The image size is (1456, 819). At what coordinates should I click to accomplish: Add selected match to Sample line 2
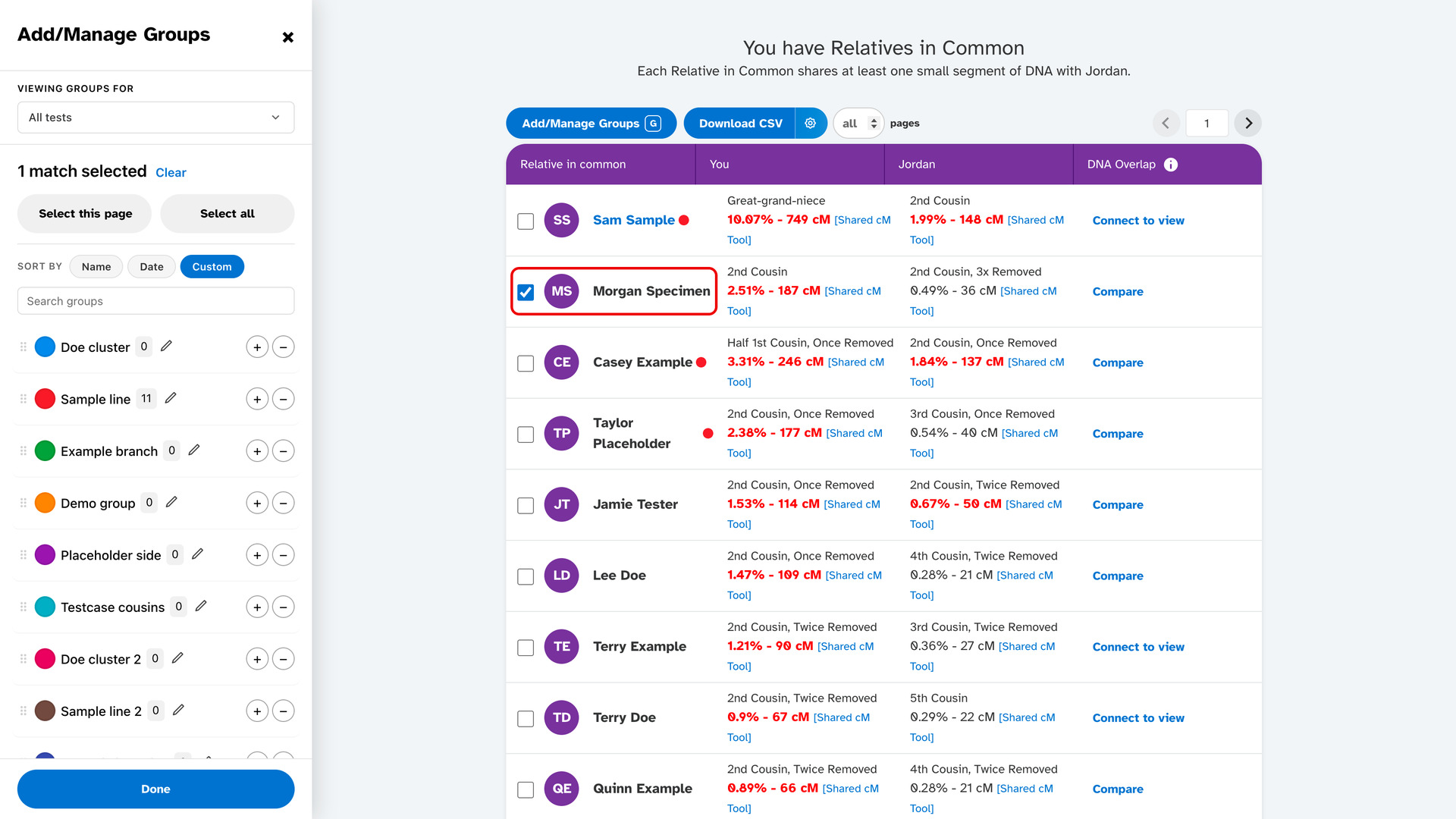(257, 711)
